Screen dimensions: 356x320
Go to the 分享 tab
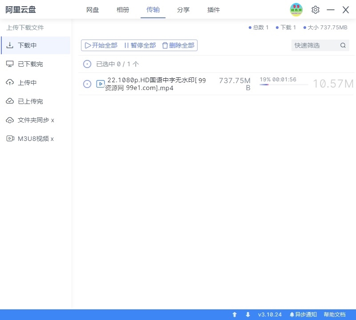point(183,10)
